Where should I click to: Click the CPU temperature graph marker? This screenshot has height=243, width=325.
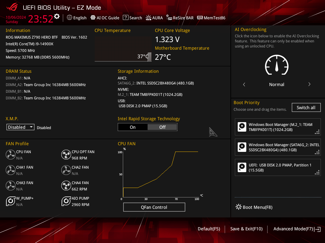point(149,57)
